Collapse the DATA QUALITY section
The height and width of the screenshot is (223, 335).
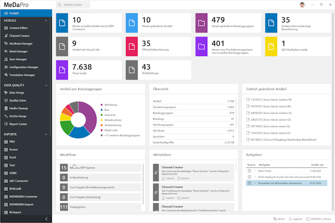point(46,85)
